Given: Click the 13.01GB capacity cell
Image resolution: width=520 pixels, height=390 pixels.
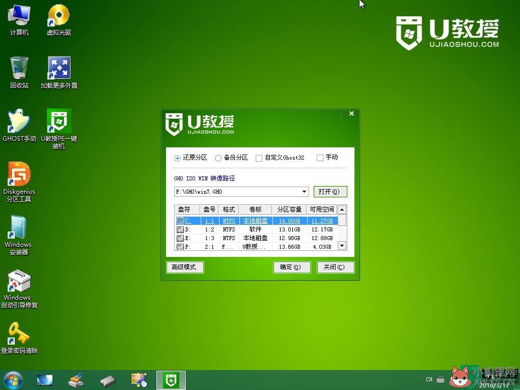Looking at the screenshot, I should [x=289, y=229].
